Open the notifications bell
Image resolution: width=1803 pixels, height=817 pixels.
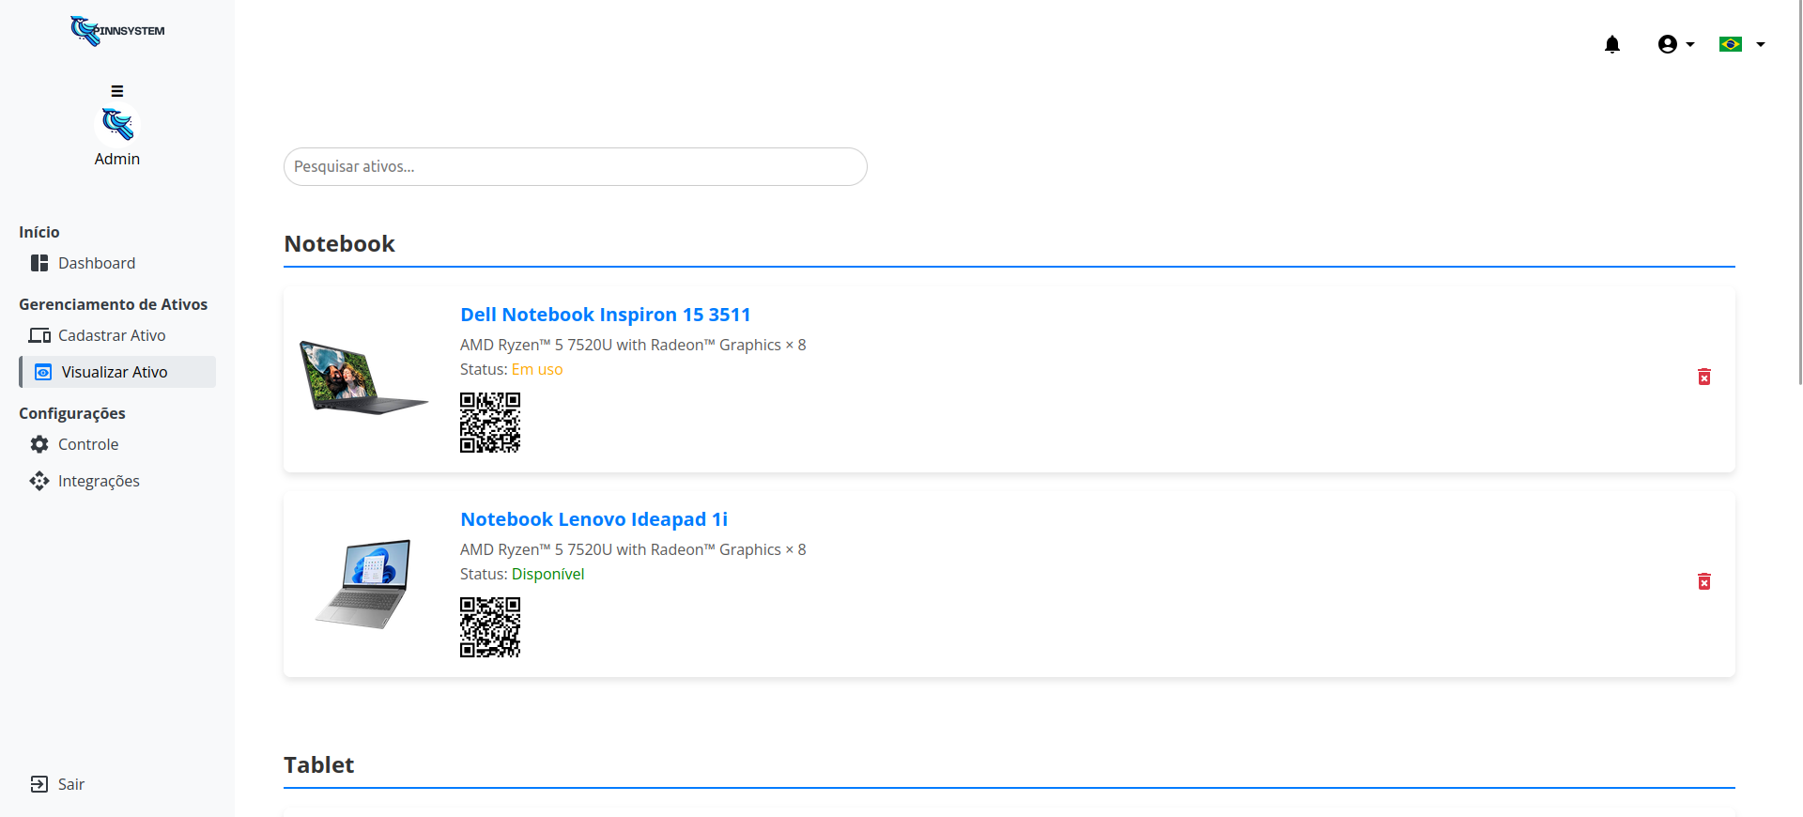tap(1612, 44)
